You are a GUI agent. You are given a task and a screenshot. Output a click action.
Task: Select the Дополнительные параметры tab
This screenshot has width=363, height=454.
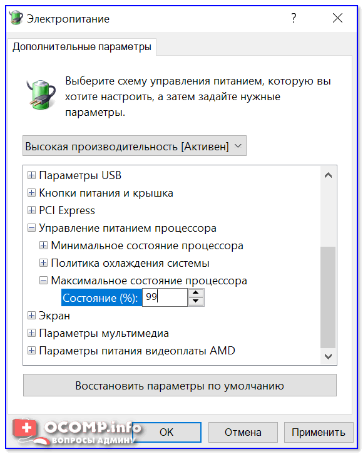(82, 47)
